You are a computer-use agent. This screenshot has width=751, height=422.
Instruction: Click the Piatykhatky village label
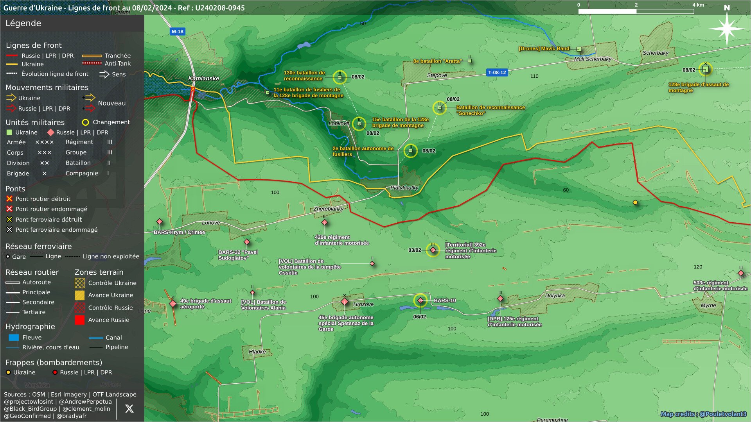[x=404, y=188]
